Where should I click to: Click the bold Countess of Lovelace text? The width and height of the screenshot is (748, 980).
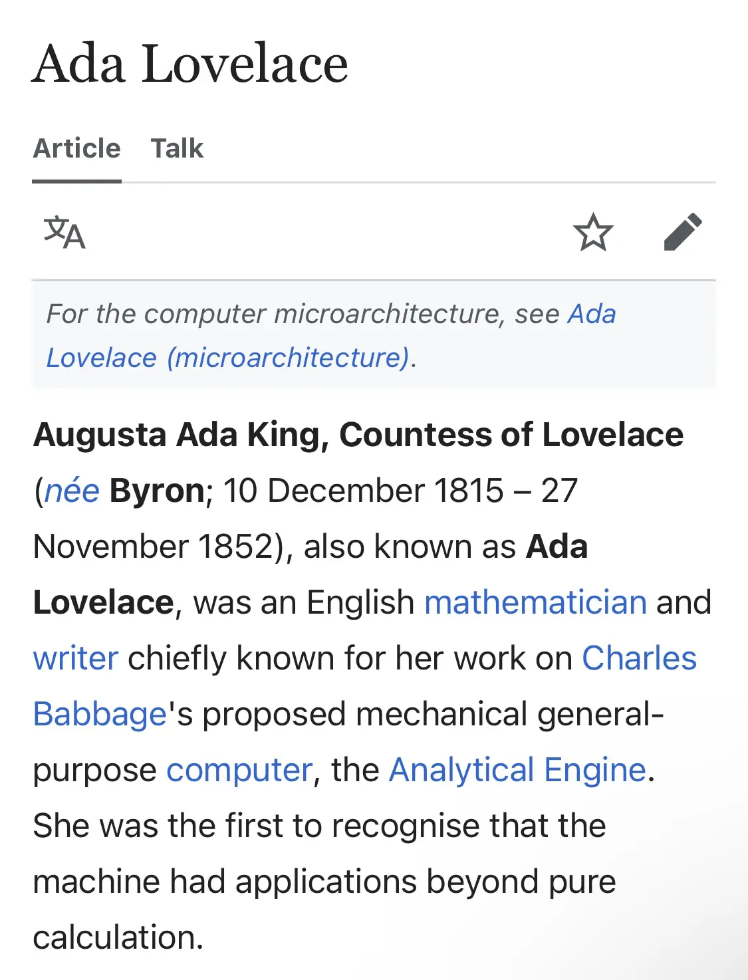pyautogui.click(x=511, y=435)
